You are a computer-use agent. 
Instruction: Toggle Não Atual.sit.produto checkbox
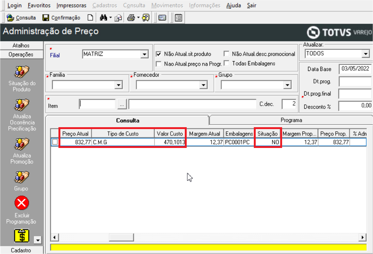coord(158,54)
